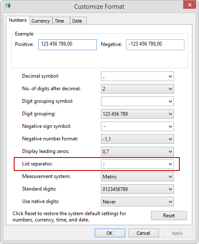Open No. of digits after decimal dropdown
The height and width of the screenshot is (244, 199).
click(137, 89)
